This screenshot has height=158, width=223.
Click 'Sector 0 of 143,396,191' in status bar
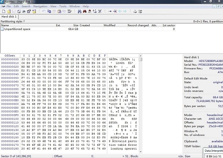point(16,156)
